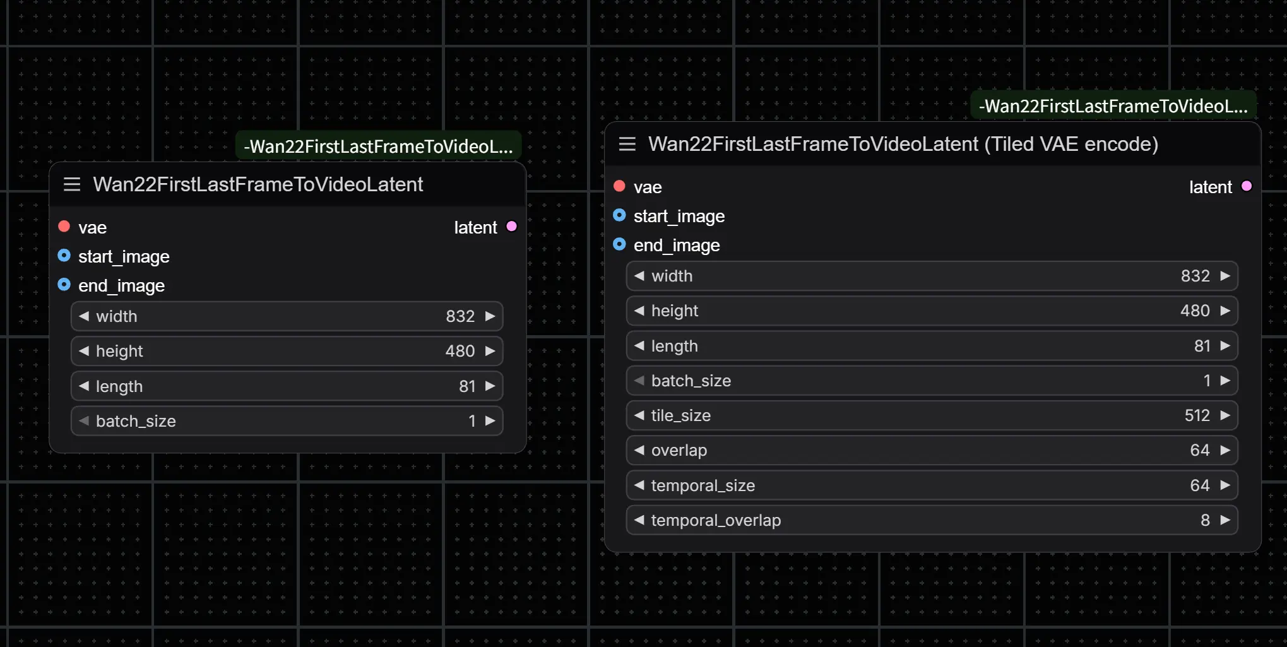
Task: Increase temporal_size on Tiled VAE node
Action: [1225, 485]
